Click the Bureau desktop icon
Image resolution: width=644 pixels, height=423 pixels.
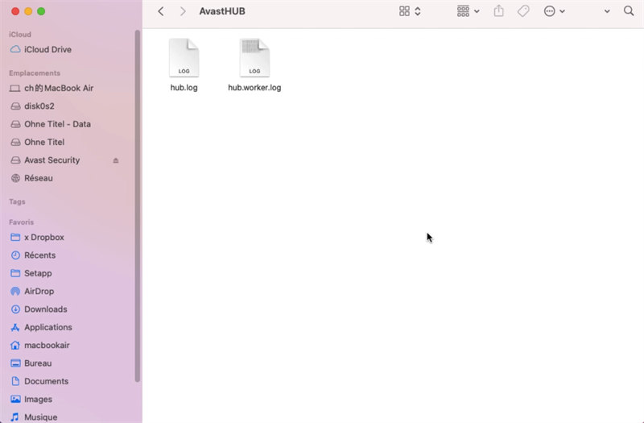(x=15, y=363)
